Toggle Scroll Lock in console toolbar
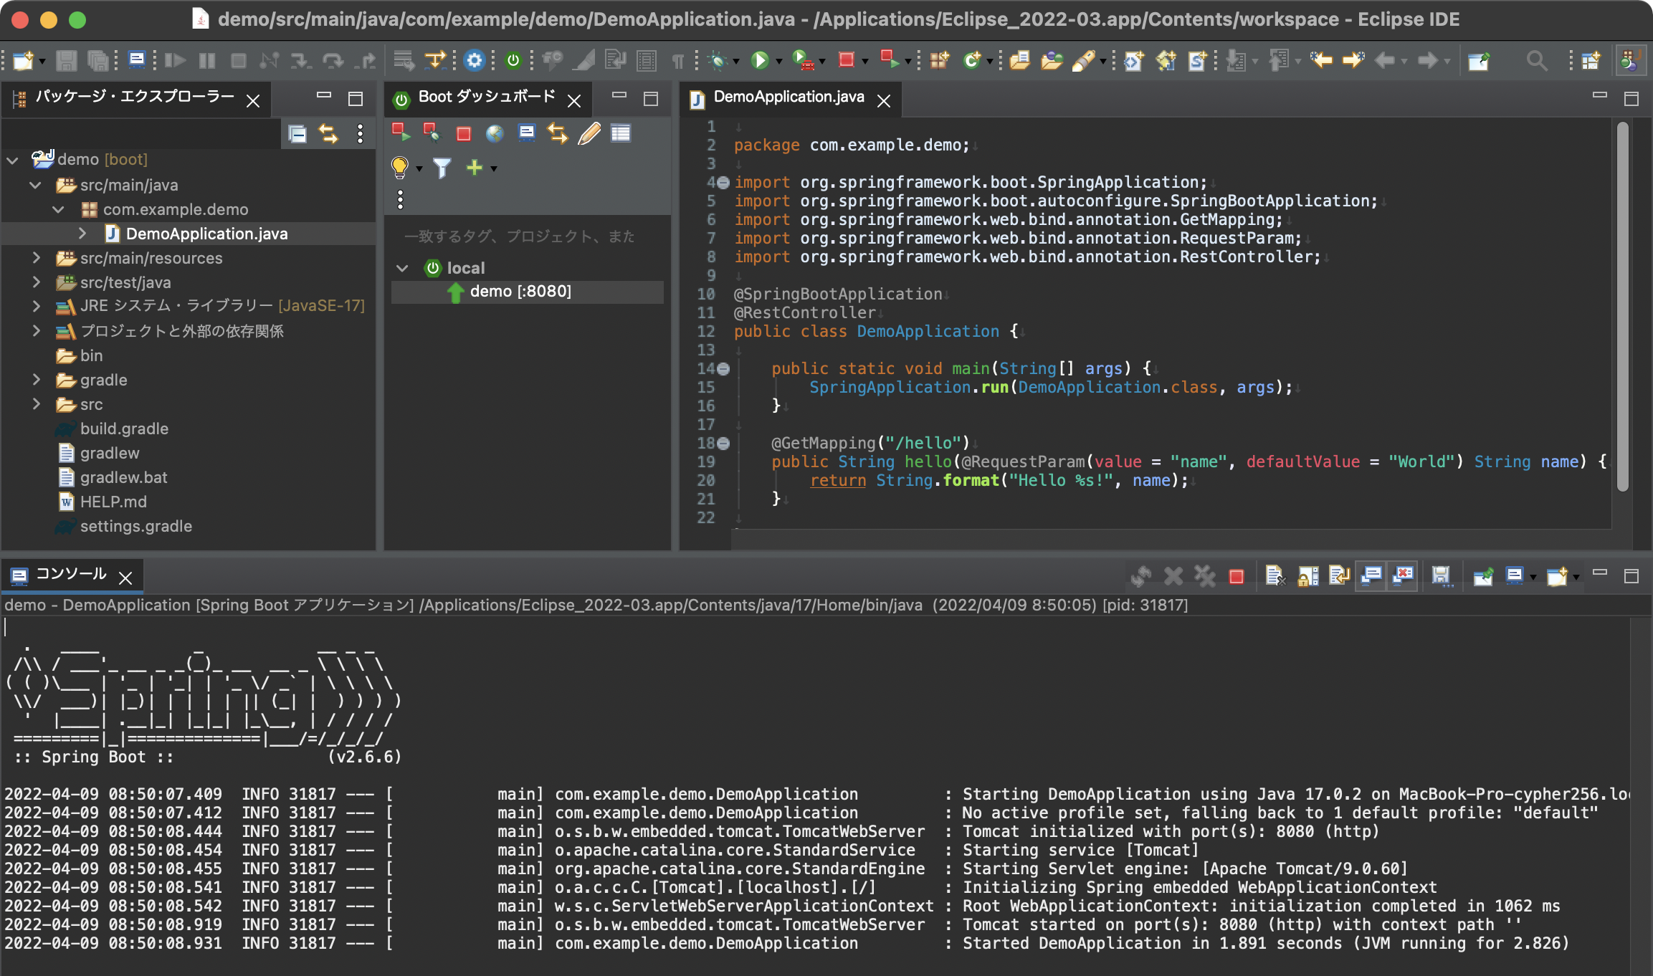The height and width of the screenshot is (976, 1653). (1307, 576)
